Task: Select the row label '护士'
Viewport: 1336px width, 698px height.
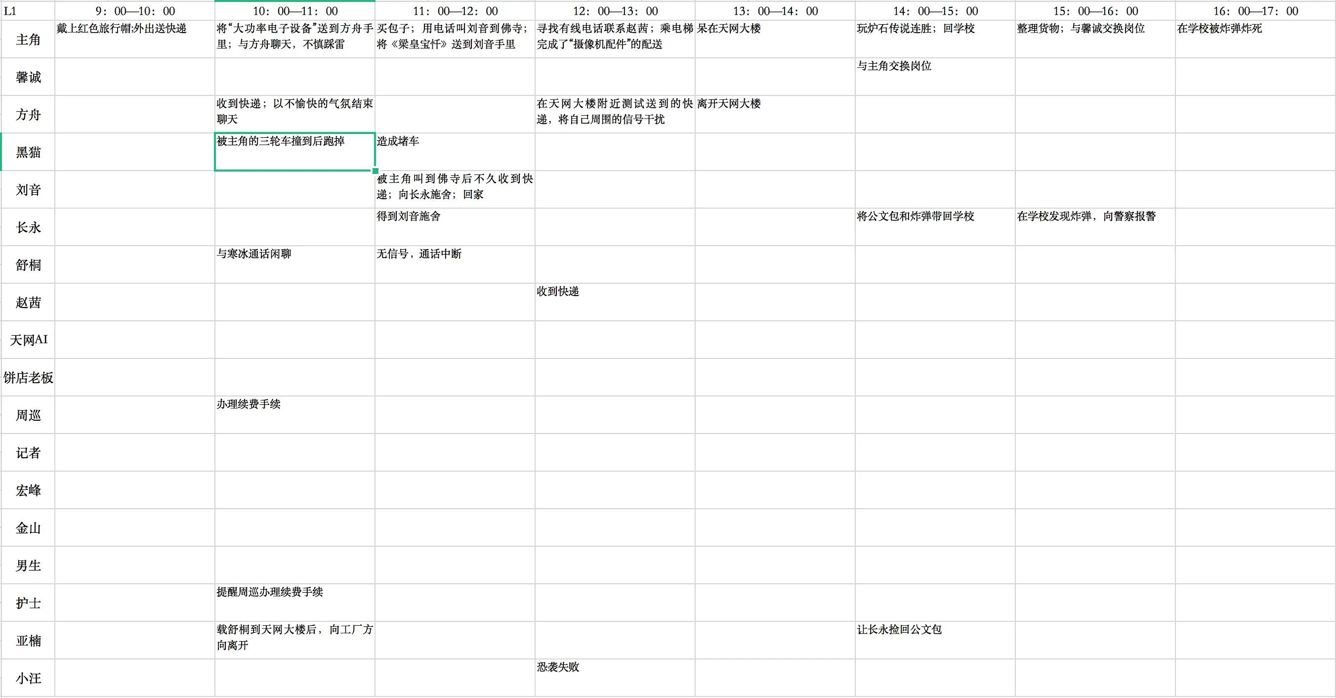Action: (x=28, y=603)
